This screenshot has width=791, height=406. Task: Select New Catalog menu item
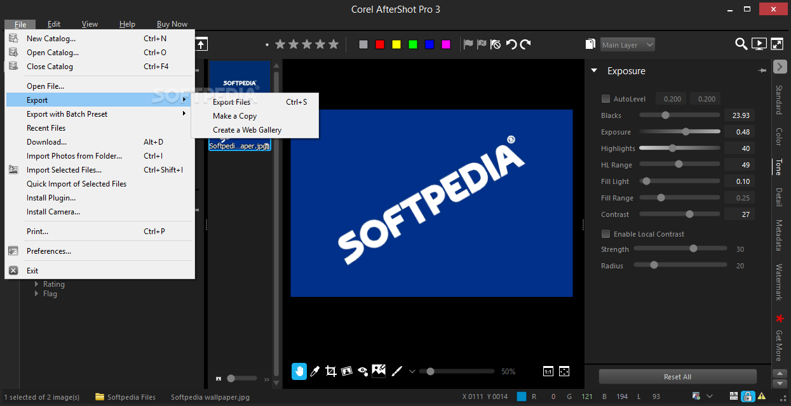tap(98, 39)
